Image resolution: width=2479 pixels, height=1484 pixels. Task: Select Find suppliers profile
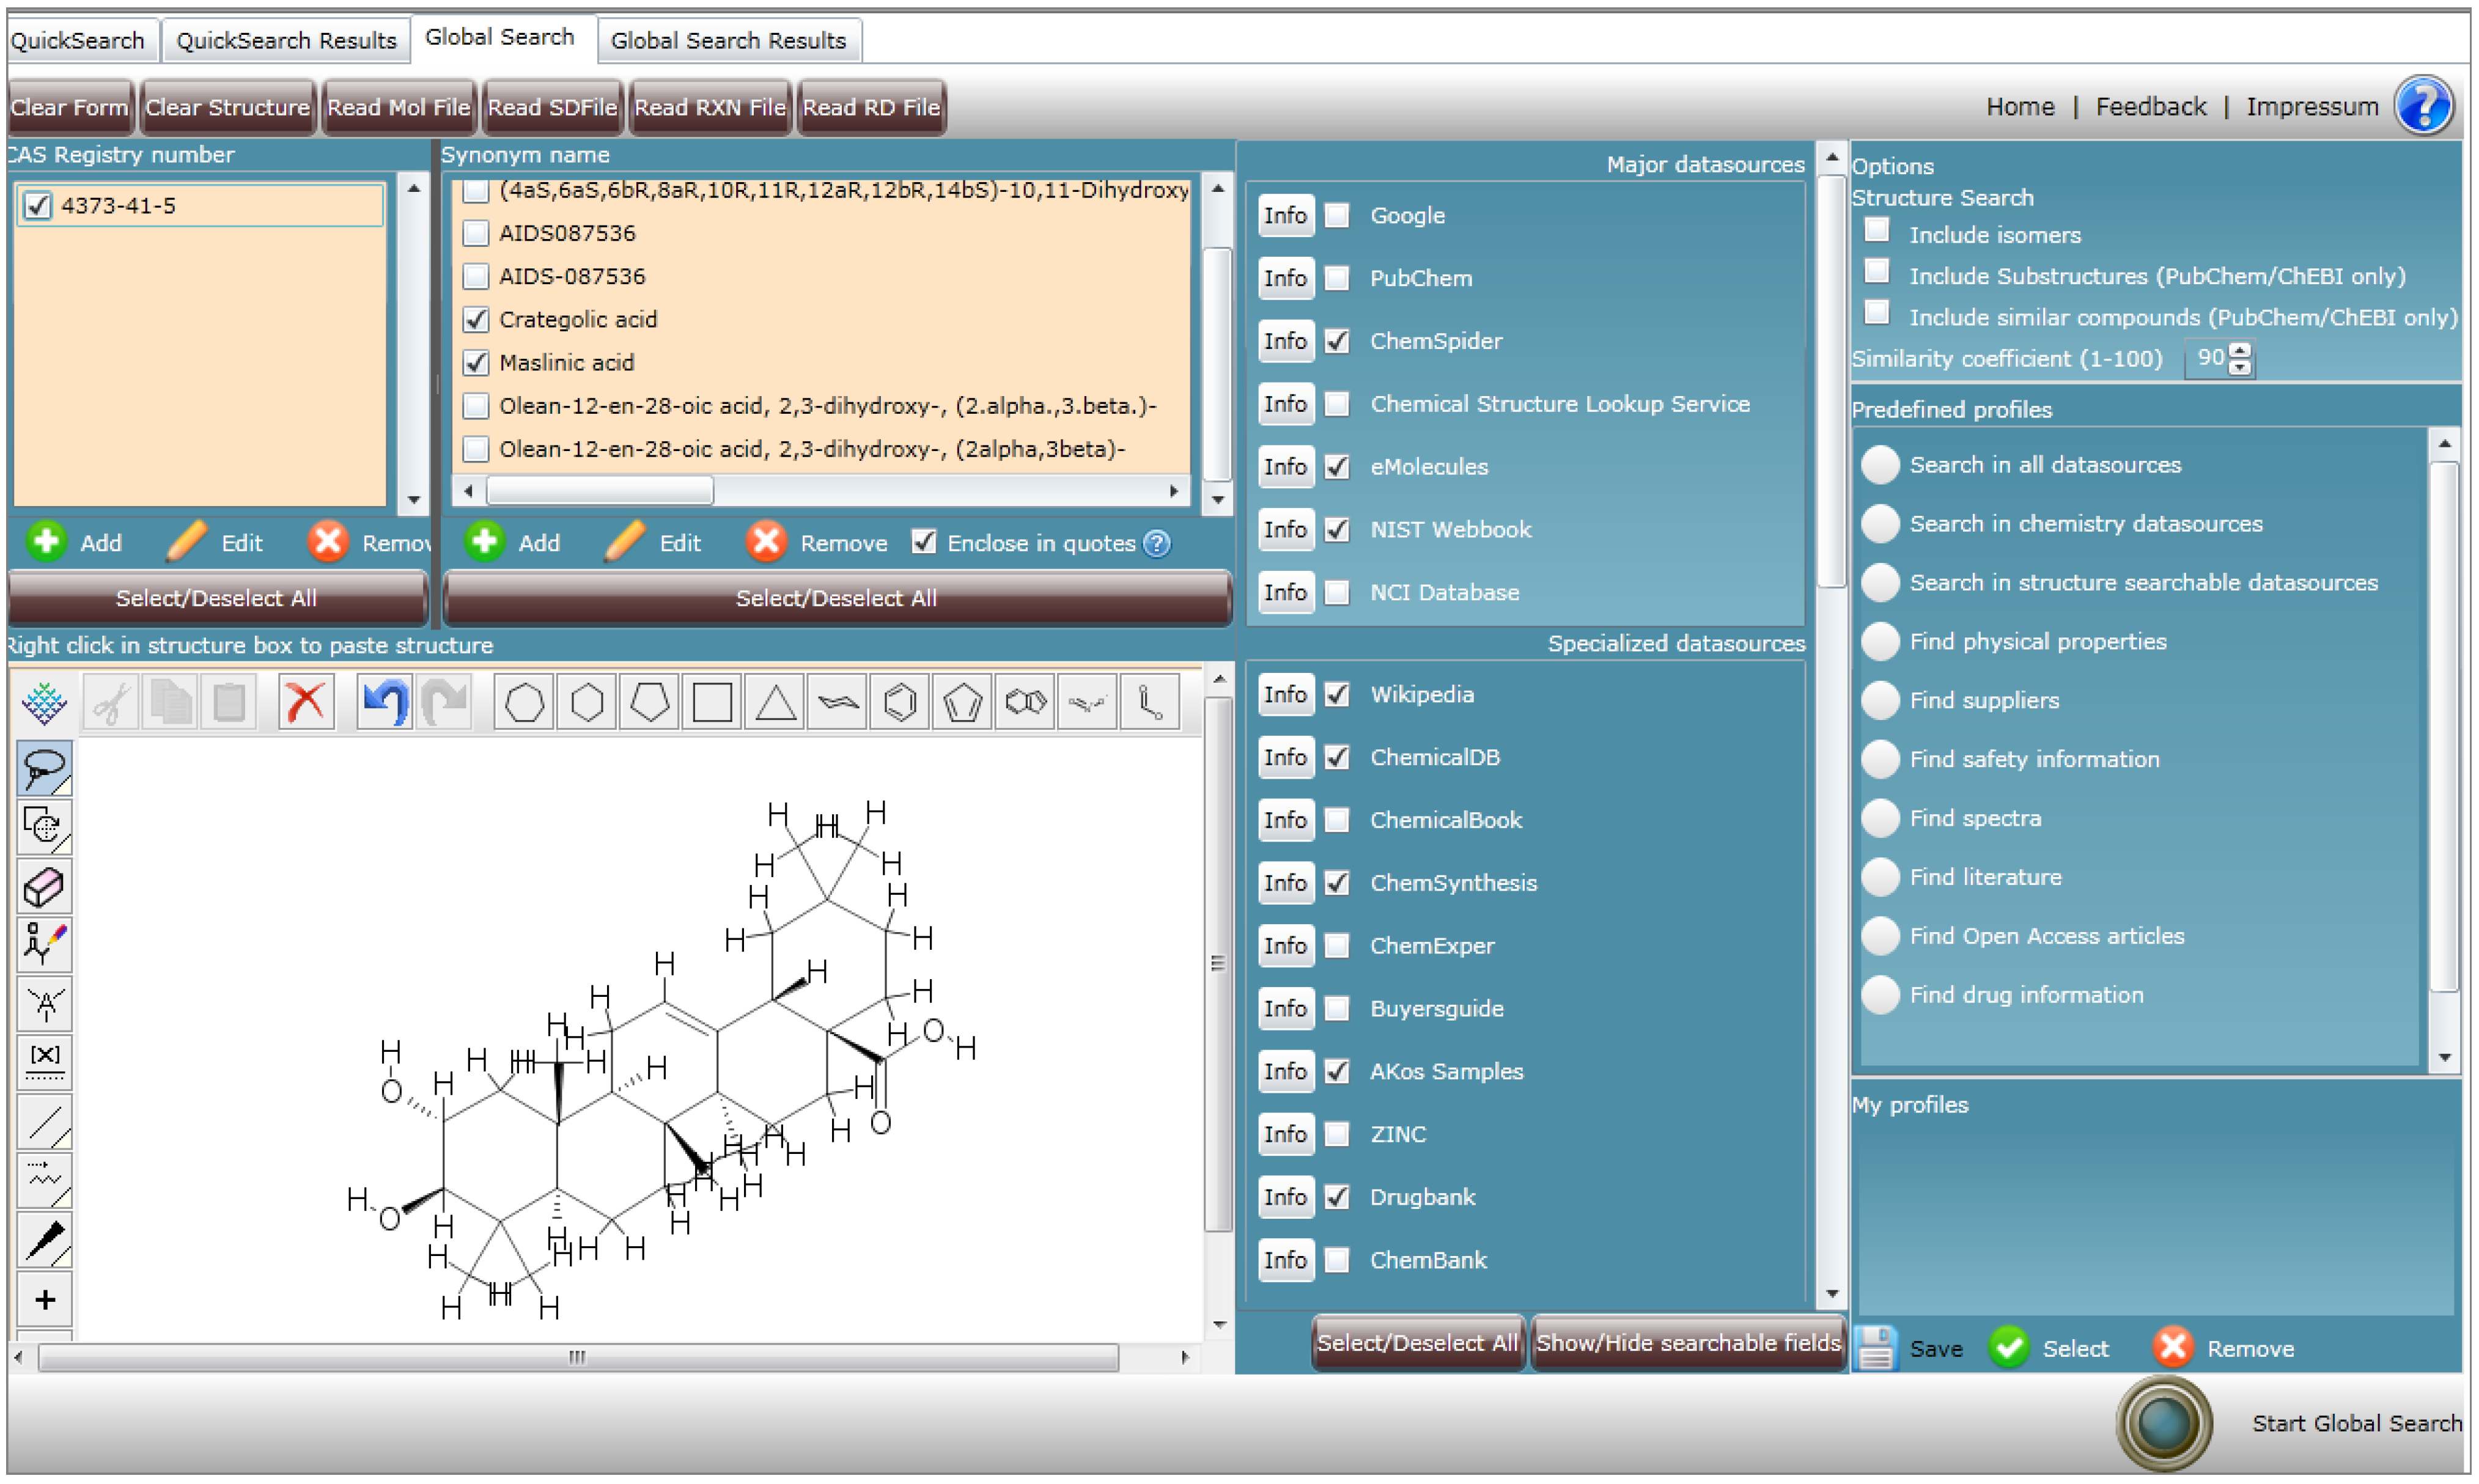(1881, 700)
